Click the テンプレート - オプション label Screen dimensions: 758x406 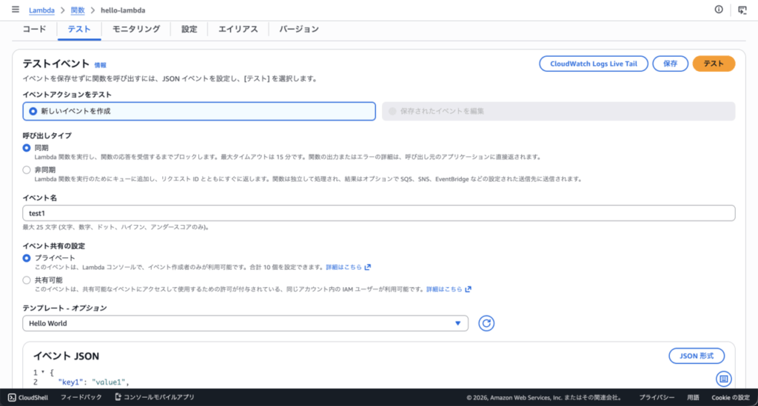(65, 308)
